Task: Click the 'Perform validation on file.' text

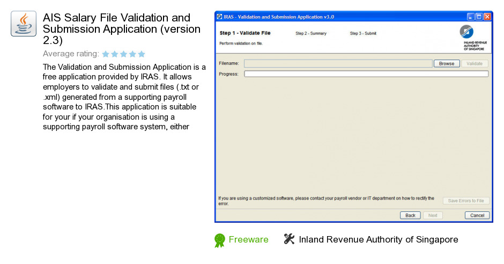Action: click(x=241, y=43)
